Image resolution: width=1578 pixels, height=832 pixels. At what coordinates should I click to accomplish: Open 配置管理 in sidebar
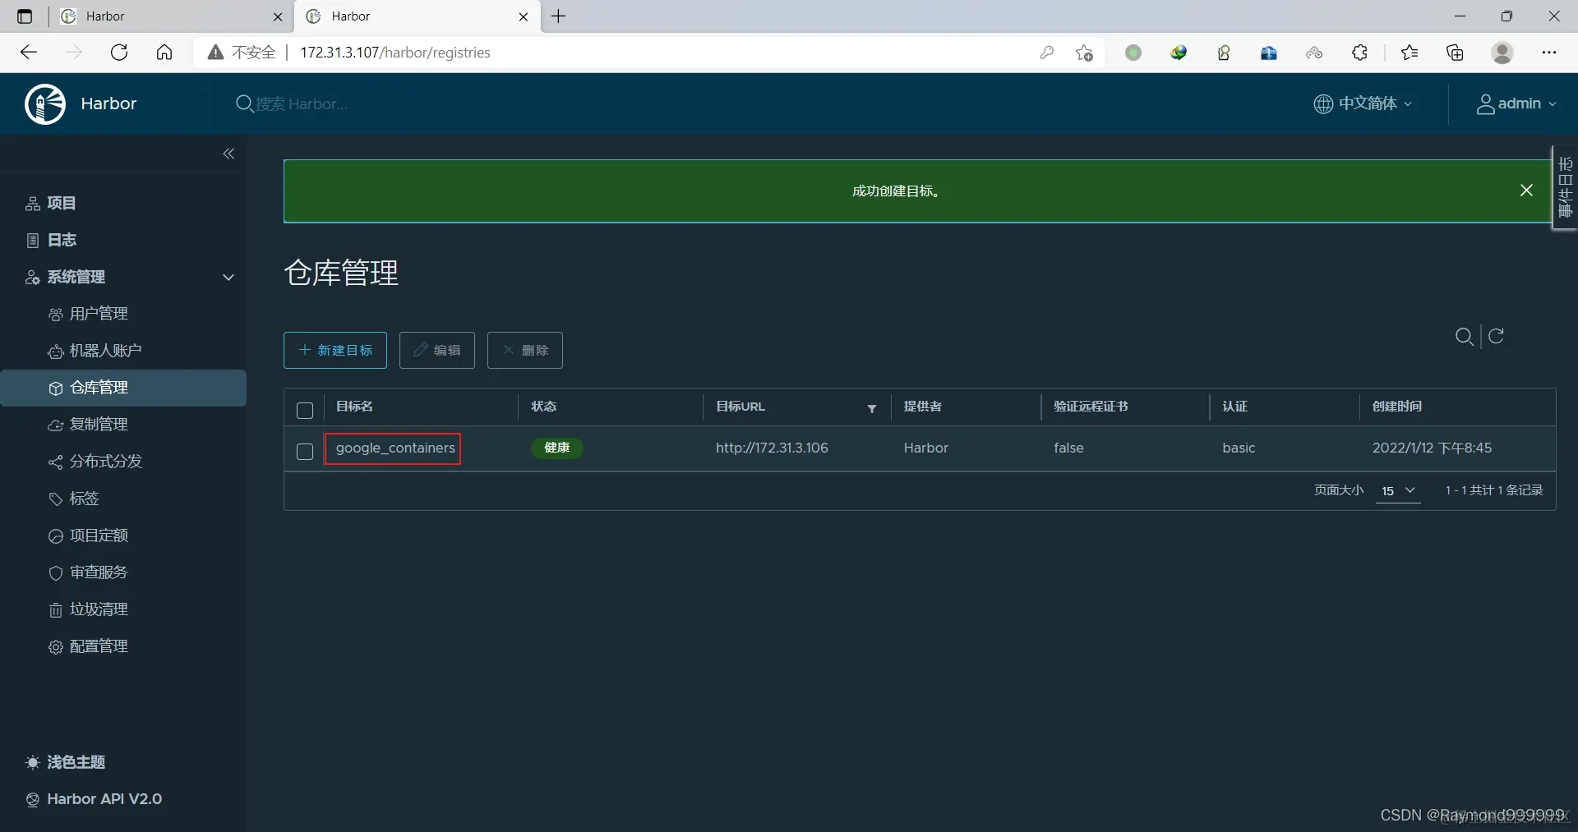[x=88, y=646]
